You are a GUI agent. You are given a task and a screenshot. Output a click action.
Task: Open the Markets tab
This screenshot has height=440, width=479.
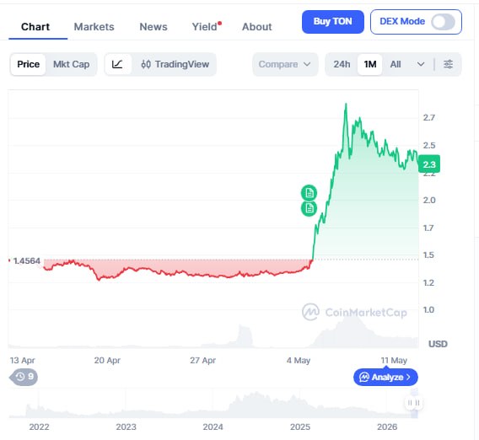pyautogui.click(x=94, y=27)
